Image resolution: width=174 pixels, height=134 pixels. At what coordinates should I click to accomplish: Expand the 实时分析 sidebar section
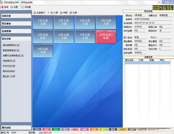tap(16, 16)
